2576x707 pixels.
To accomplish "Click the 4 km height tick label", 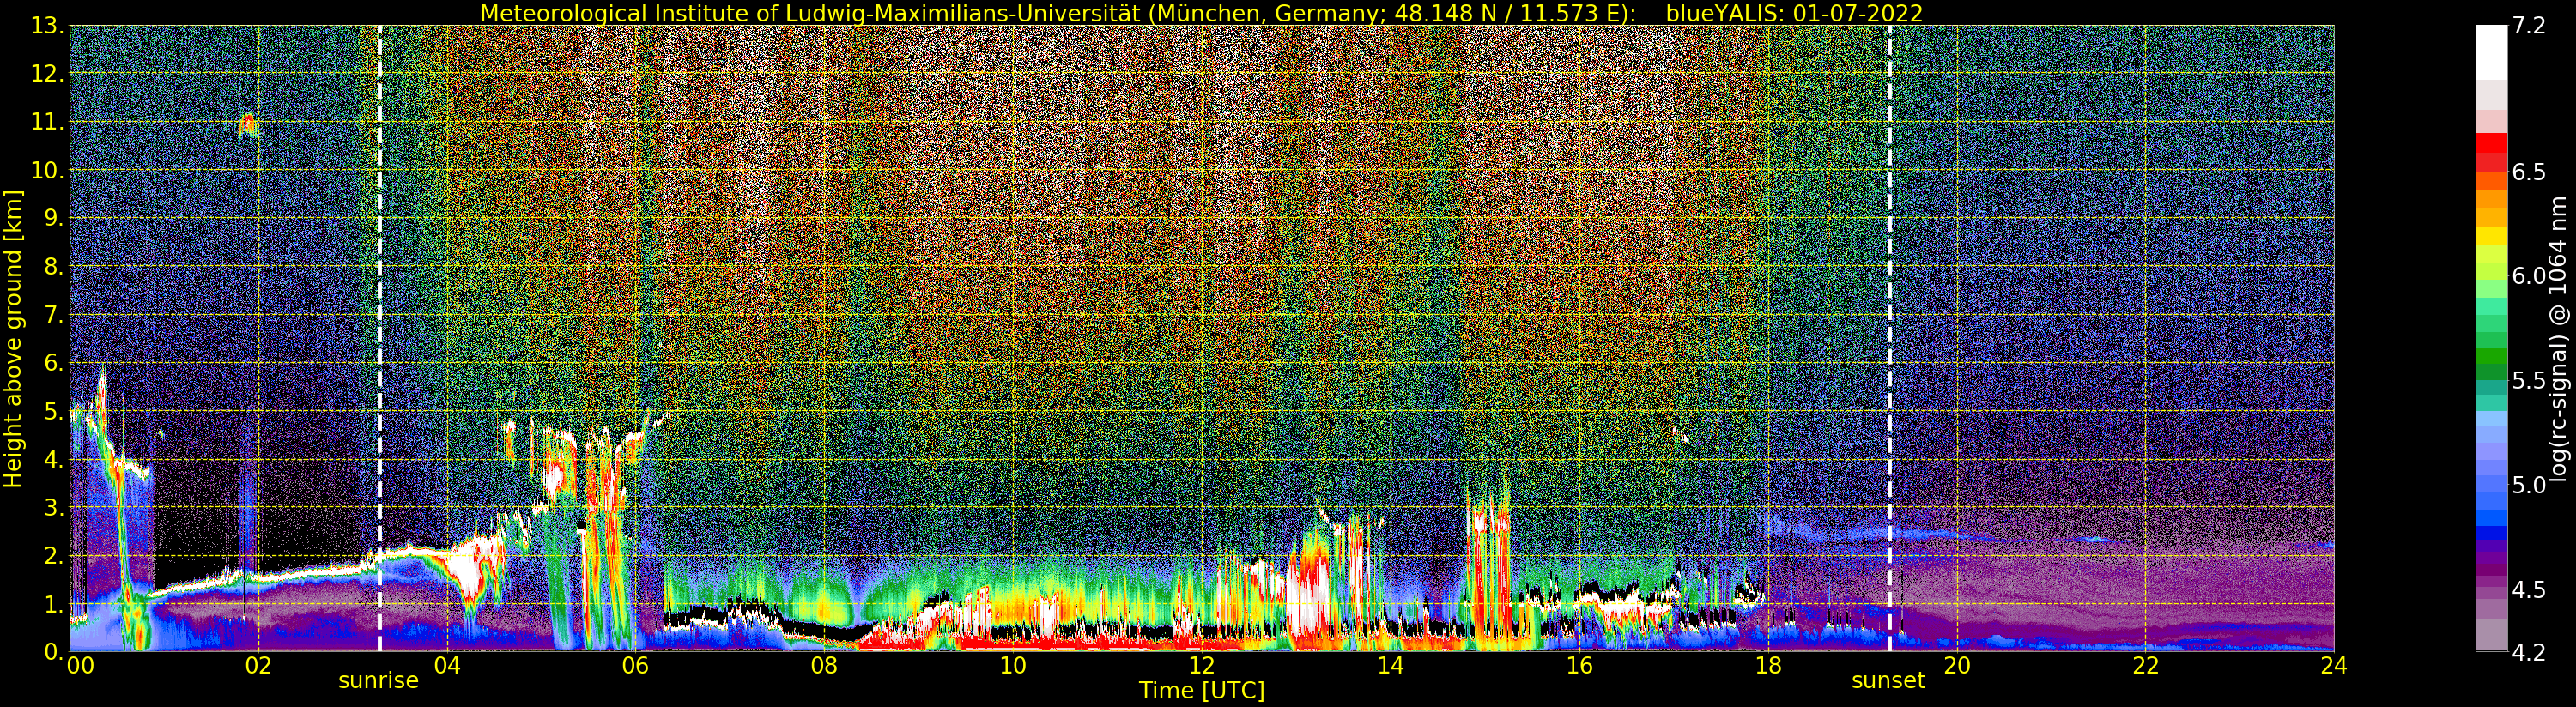I will click(55, 460).
